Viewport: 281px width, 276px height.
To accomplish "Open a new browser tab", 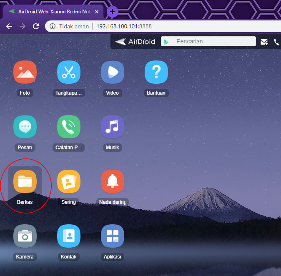I will pos(113,12).
